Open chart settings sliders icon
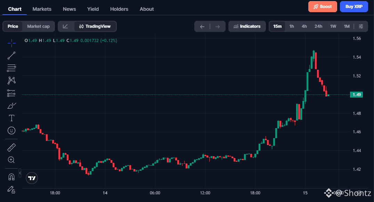 (361, 26)
